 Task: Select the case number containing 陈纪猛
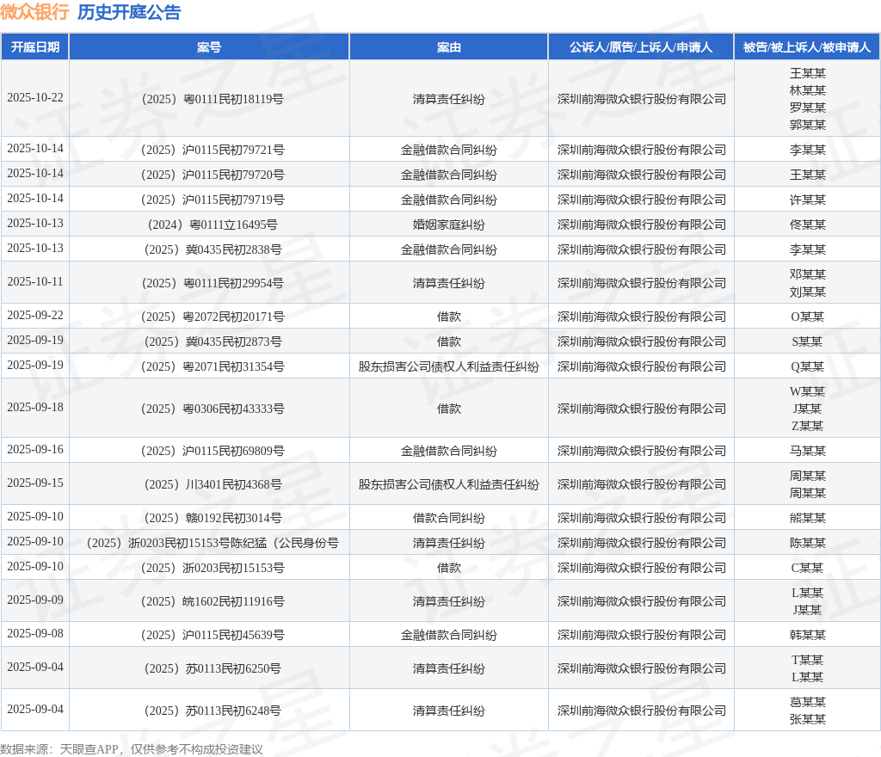click(213, 543)
